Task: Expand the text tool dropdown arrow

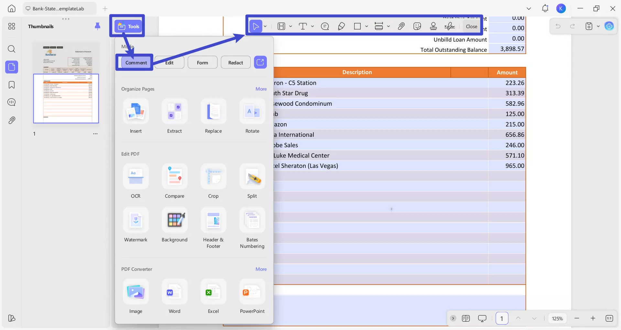Action: tap(312, 26)
